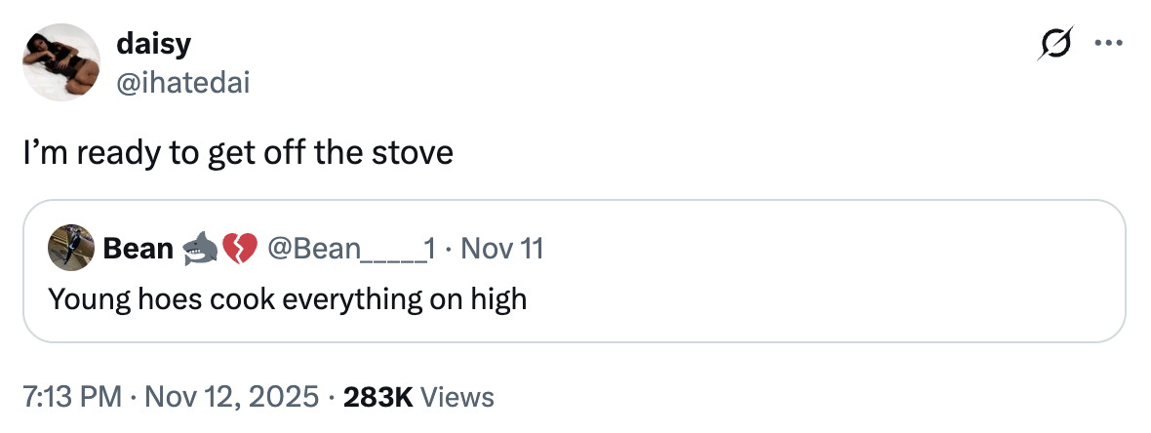Click the Views label
This screenshot has width=1151, height=433.
(460, 397)
